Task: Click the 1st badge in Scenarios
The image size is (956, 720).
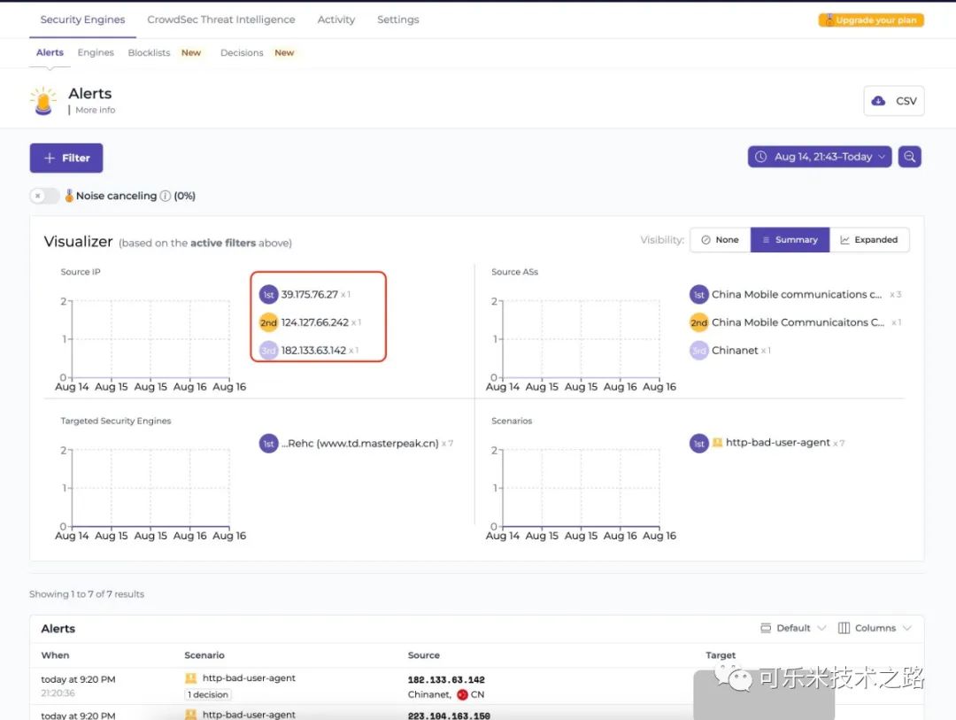Action: click(698, 444)
